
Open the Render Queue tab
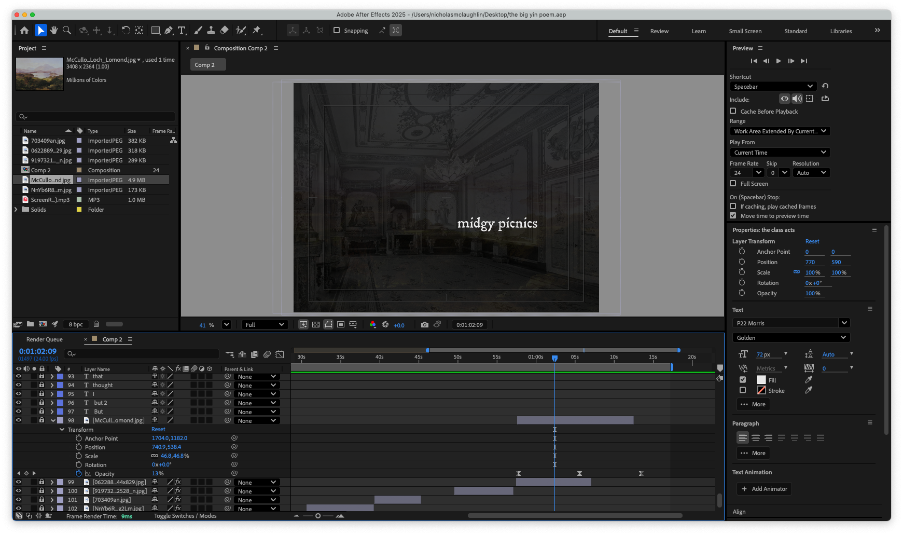(x=45, y=339)
